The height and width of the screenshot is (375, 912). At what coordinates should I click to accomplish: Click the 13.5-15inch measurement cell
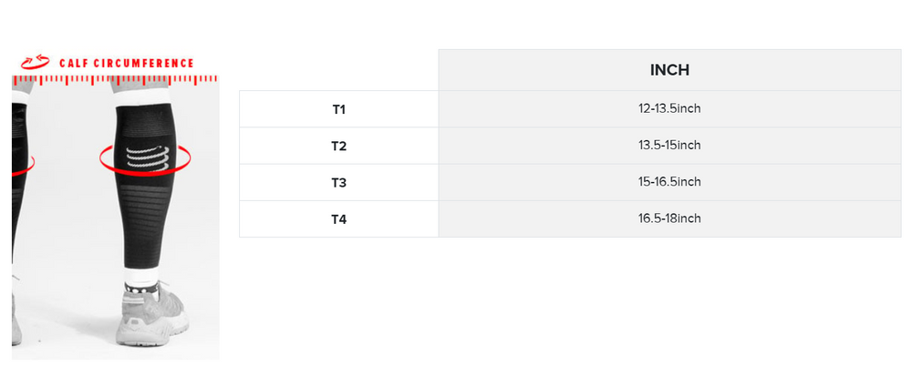pyautogui.click(x=669, y=146)
